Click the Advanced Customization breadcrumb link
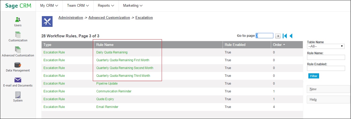The height and width of the screenshot is (119, 351). (x=109, y=17)
